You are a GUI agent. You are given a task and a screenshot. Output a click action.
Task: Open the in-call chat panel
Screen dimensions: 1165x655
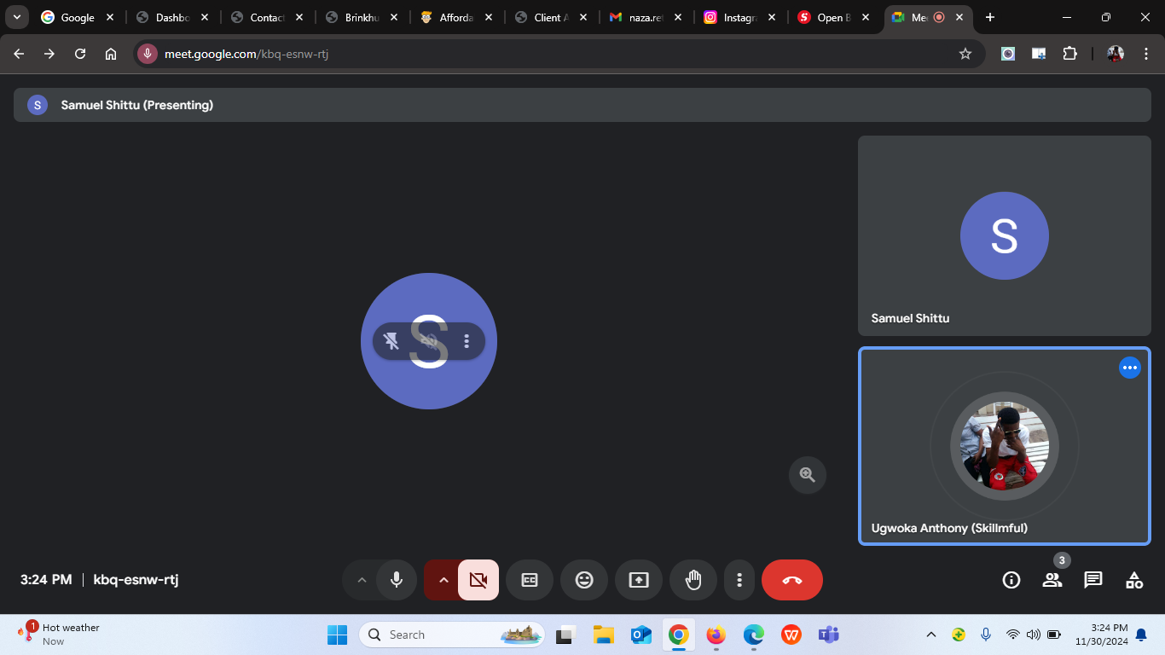point(1093,580)
